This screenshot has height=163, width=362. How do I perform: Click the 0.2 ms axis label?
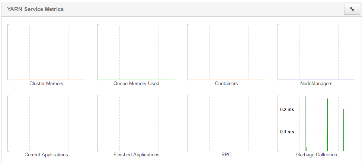coord(287,110)
